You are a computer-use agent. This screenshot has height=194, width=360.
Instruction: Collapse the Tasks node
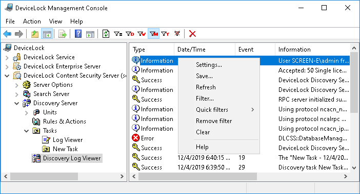26,131
